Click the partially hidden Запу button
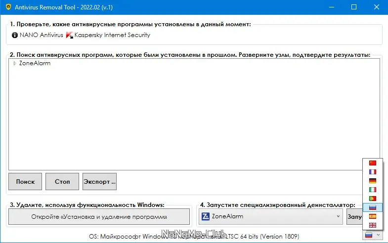This screenshot has height=243, width=388. (x=354, y=216)
